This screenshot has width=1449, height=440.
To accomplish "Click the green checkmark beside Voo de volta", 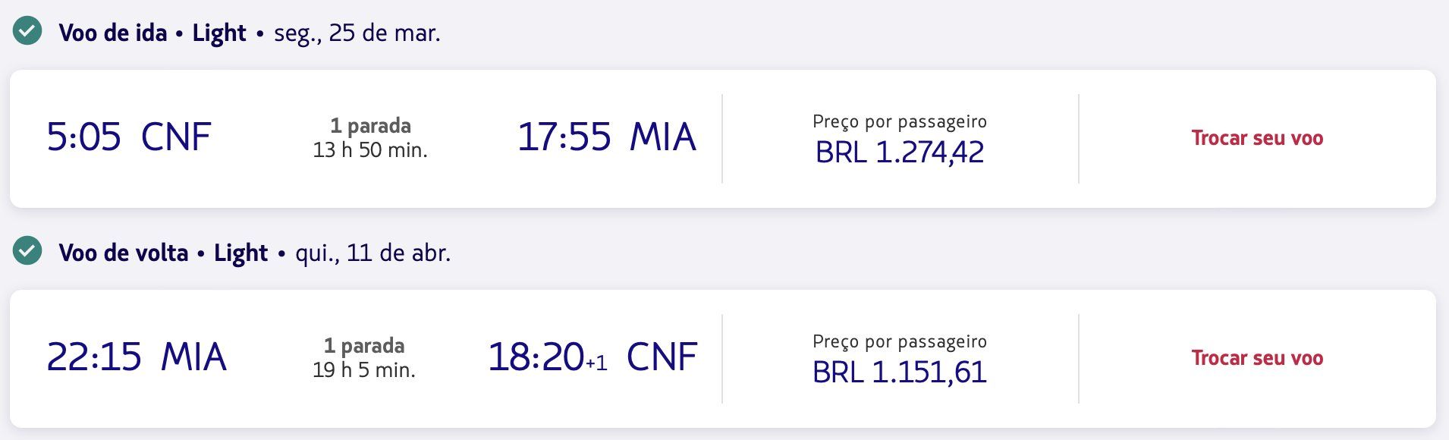I will (28, 251).
